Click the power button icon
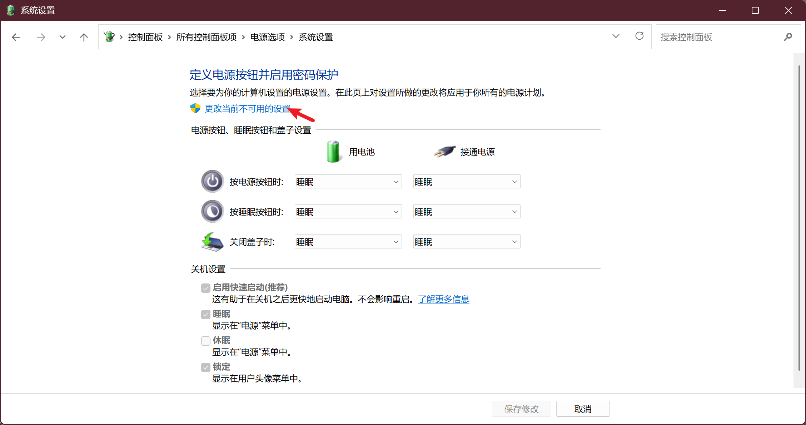806x425 pixels. [x=212, y=182]
